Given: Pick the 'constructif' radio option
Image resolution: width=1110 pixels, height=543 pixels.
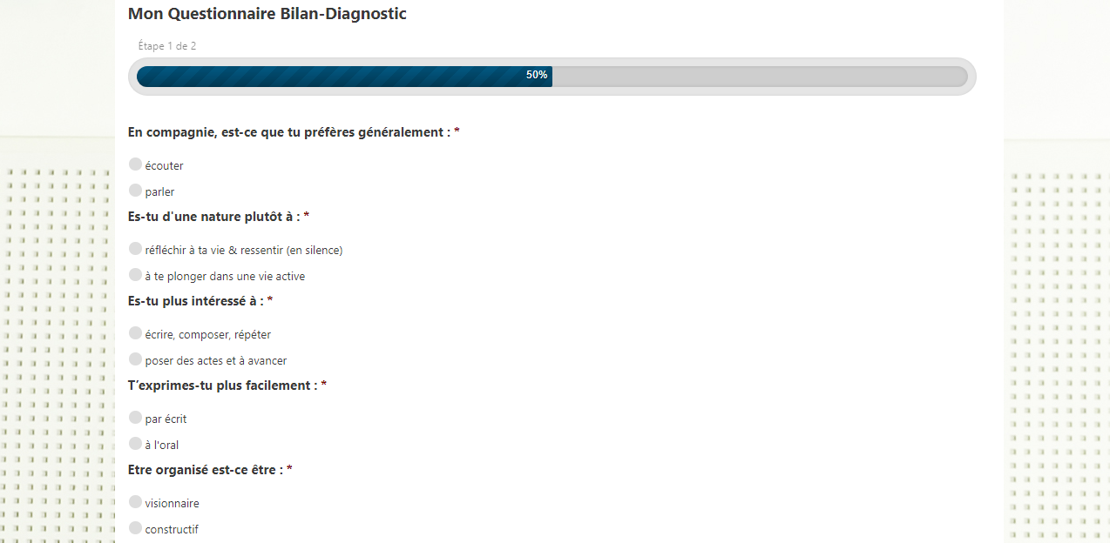Looking at the screenshot, I should (135, 528).
